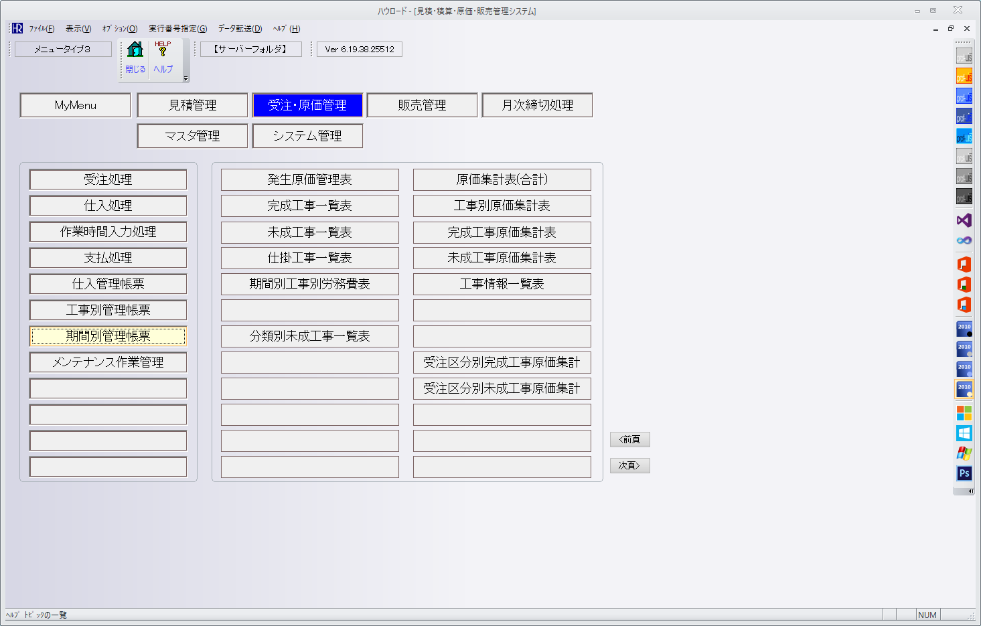Select the highlighted 2010 theme icon
981x626 pixels.
coord(964,388)
